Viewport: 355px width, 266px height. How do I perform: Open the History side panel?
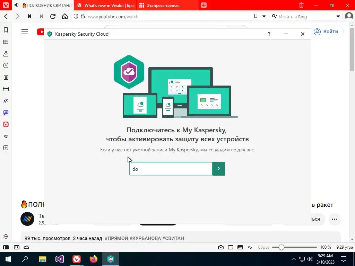coord(6,65)
